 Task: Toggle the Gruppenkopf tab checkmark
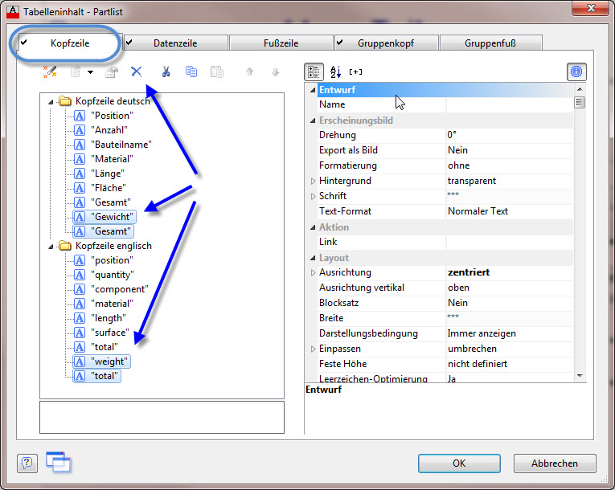coord(340,42)
